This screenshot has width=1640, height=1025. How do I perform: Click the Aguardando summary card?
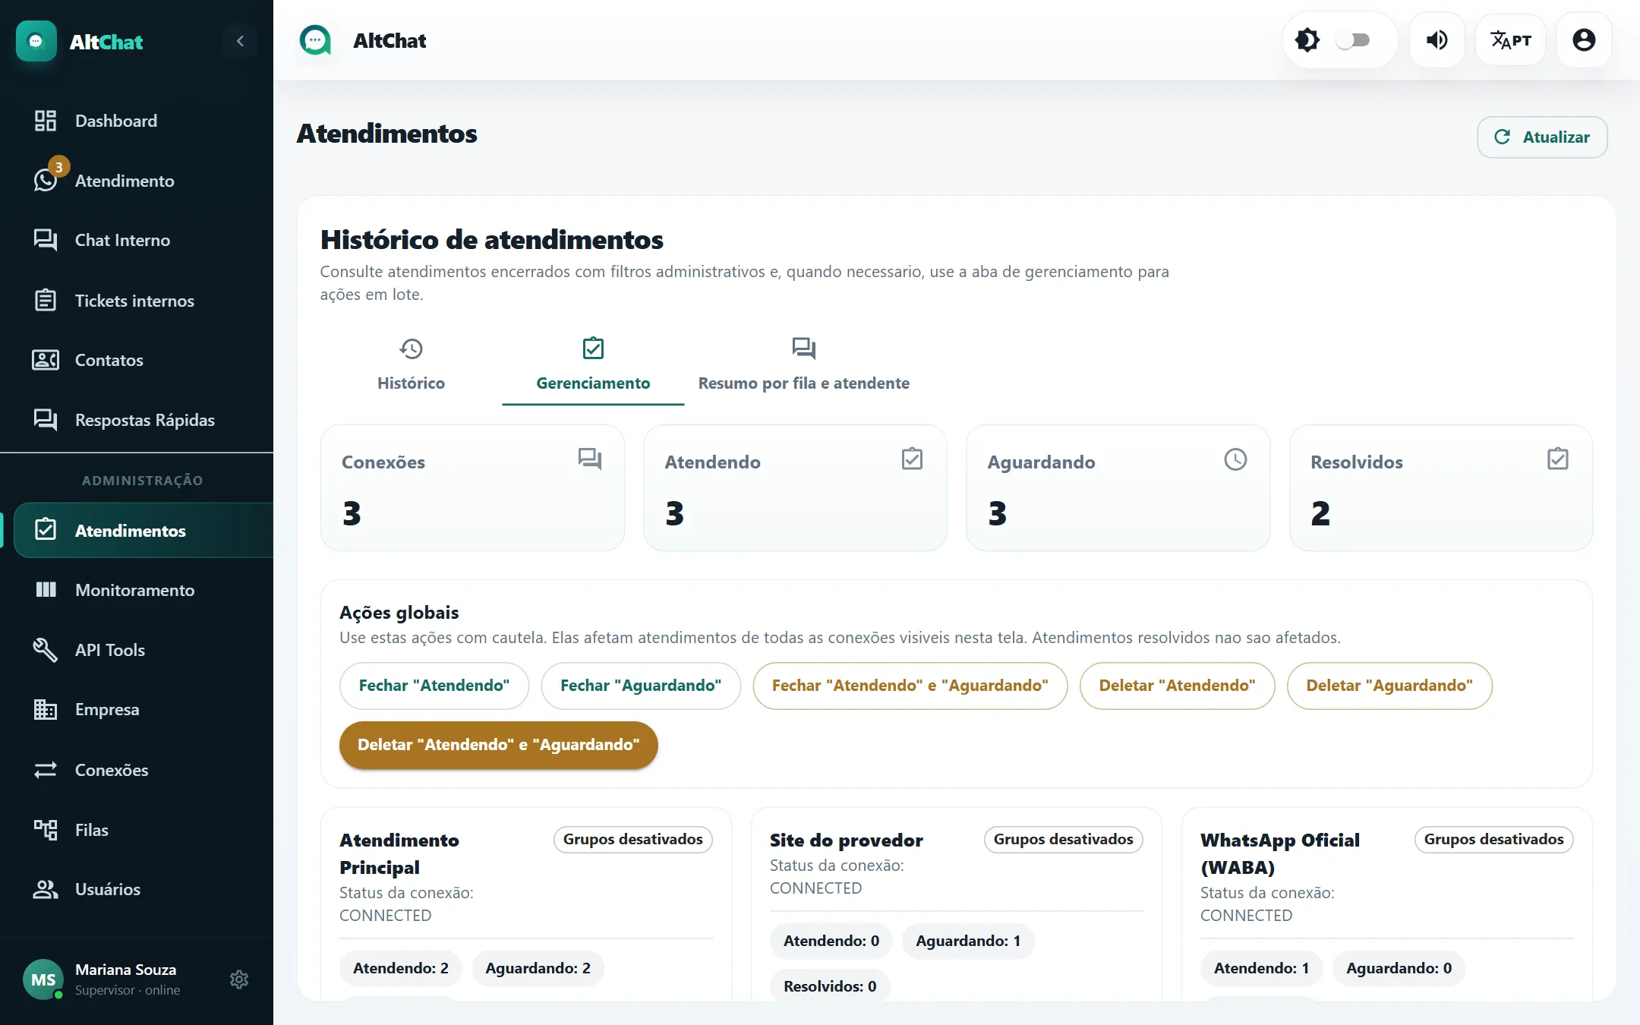1118,487
